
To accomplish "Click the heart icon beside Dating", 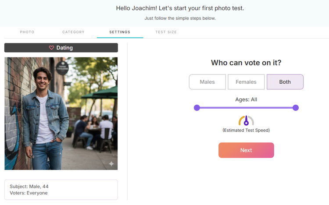I will [51, 48].
